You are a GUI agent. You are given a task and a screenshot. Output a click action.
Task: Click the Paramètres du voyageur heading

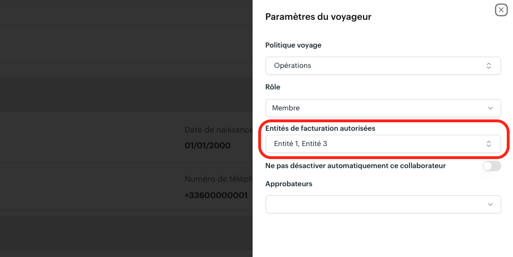tap(318, 16)
